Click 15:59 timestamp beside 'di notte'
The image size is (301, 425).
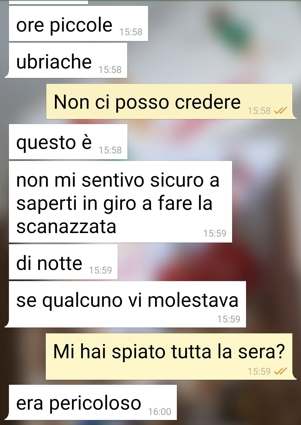[100, 270]
